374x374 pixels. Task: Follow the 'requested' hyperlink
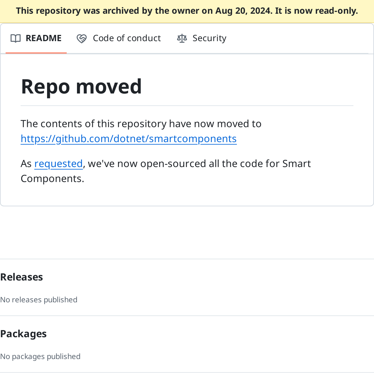point(59,163)
